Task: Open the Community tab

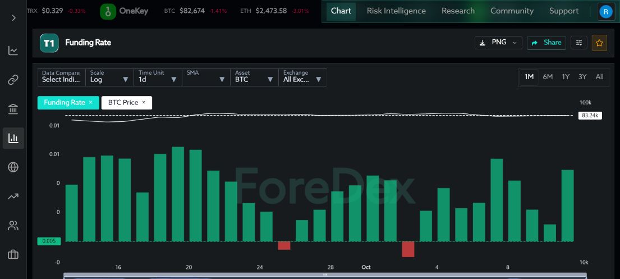Action: (x=512, y=11)
